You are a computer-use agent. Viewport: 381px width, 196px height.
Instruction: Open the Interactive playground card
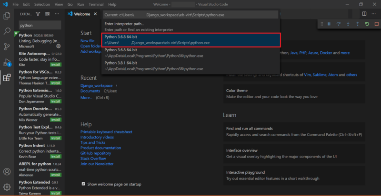294,176
